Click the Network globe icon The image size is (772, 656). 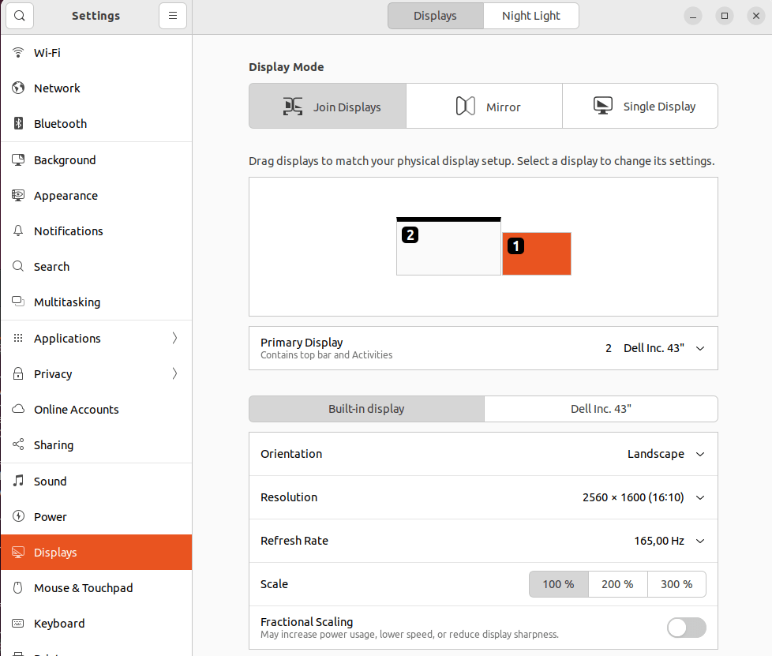18,88
